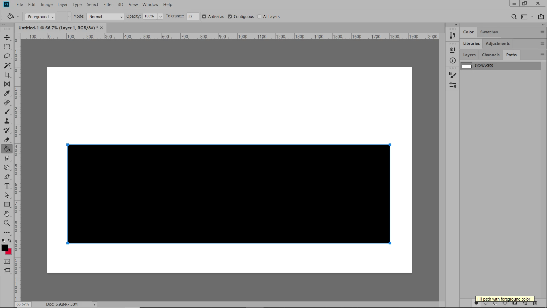547x308 pixels.
Task: Click the Tolerance input field
Action: tap(192, 16)
